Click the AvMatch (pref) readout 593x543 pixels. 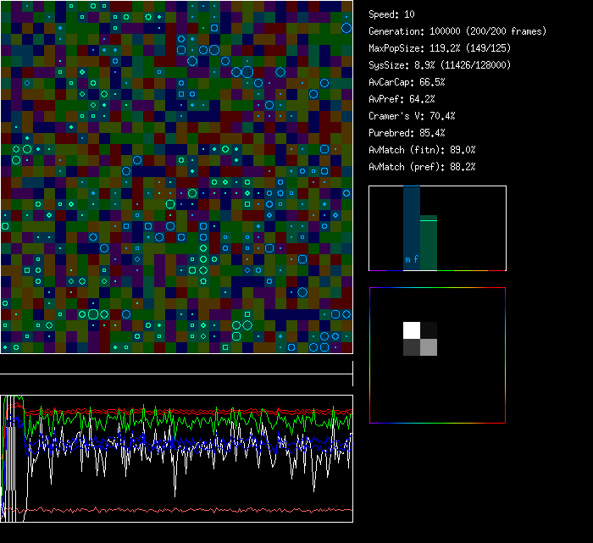(422, 167)
